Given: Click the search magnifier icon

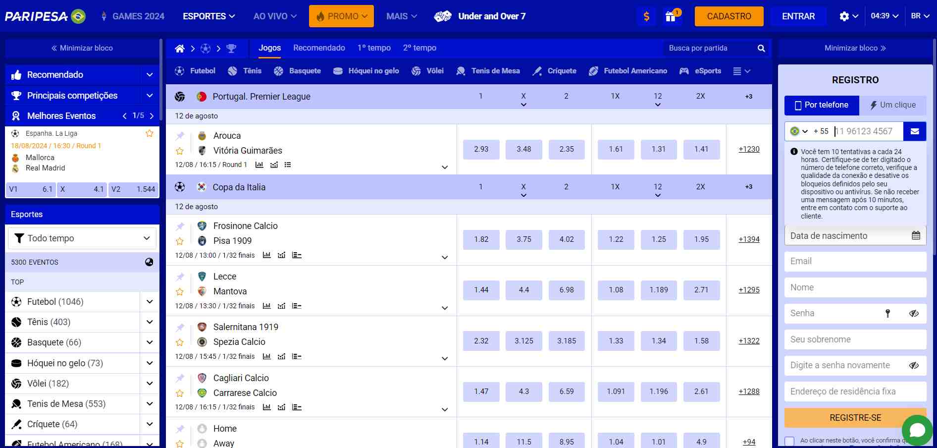Looking at the screenshot, I should pos(761,48).
